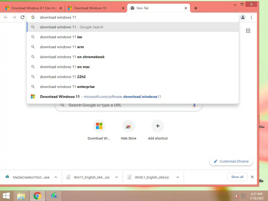The width and height of the screenshot is (268, 201).
Task: Choose 'download windows 11 arm' suggestion
Action: 133,47
